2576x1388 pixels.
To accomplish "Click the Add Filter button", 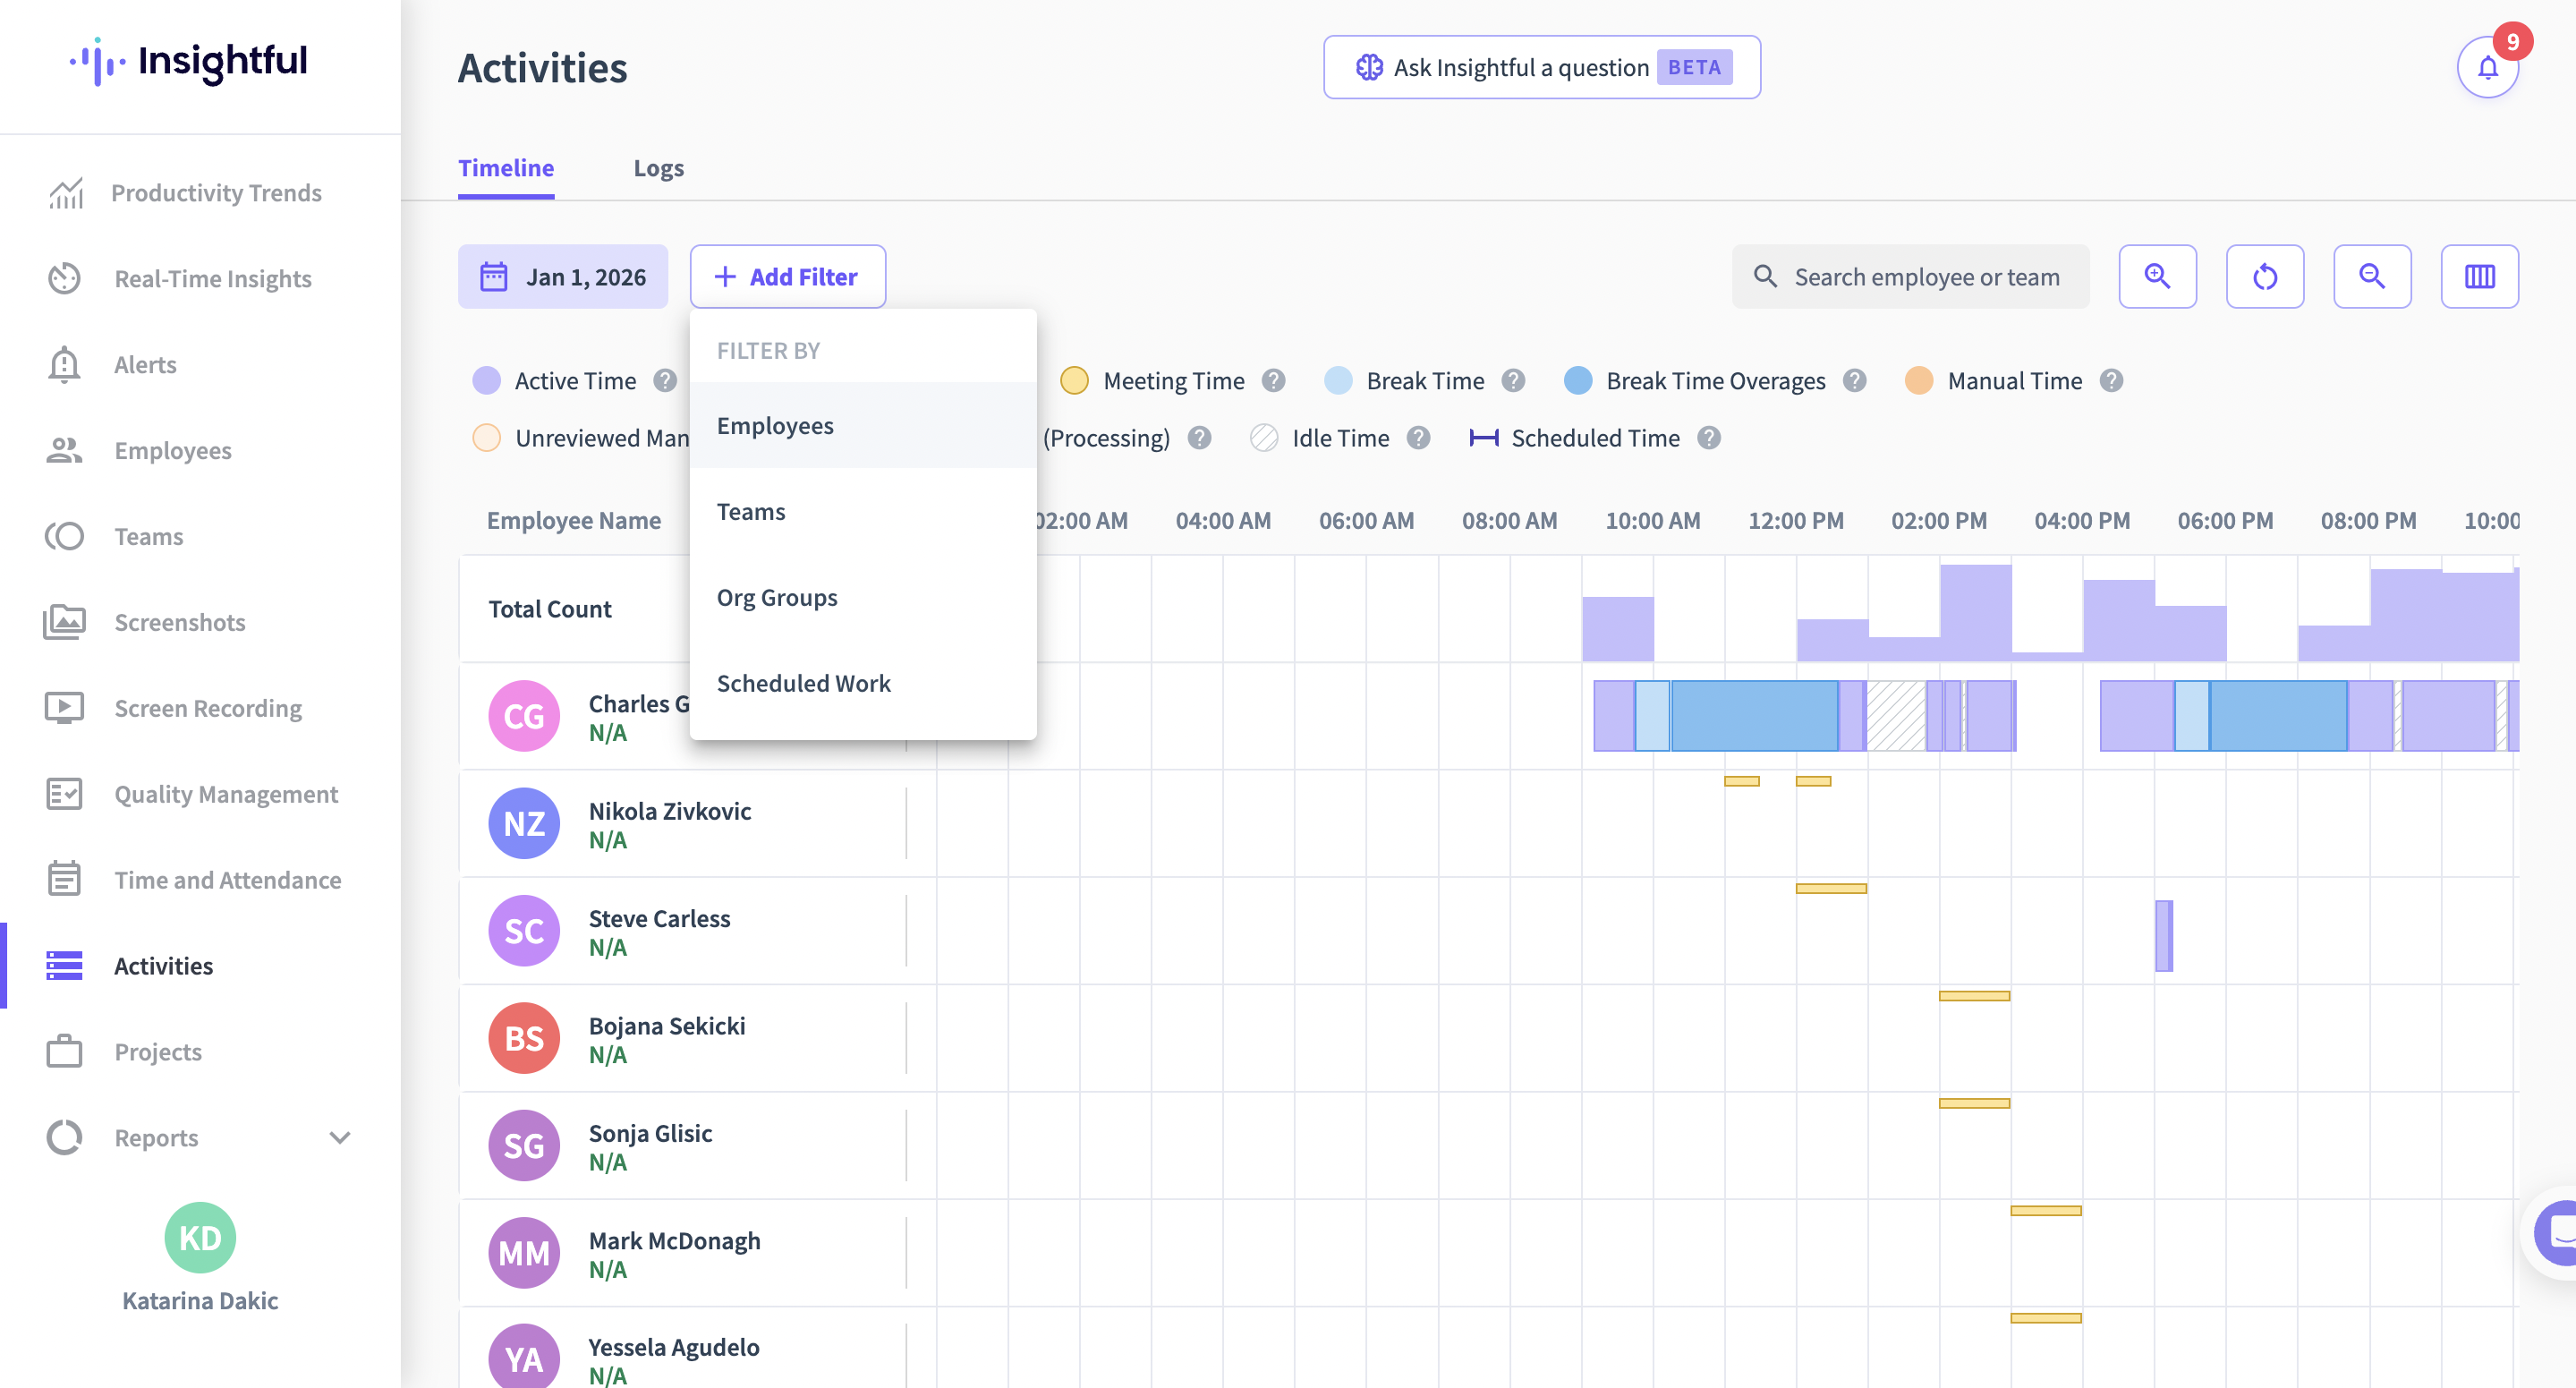I will click(787, 276).
